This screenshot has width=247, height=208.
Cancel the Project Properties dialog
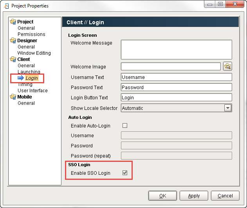tap(225, 196)
